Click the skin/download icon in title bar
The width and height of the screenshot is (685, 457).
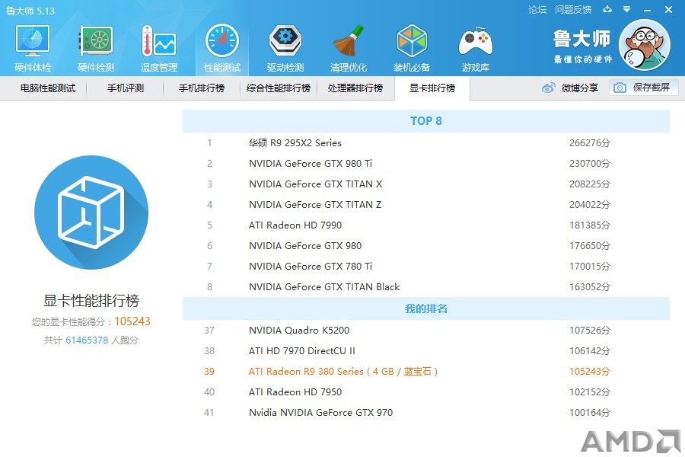pyautogui.click(x=607, y=9)
